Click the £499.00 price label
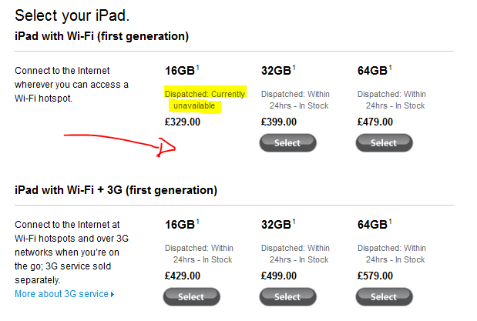 pos(279,276)
